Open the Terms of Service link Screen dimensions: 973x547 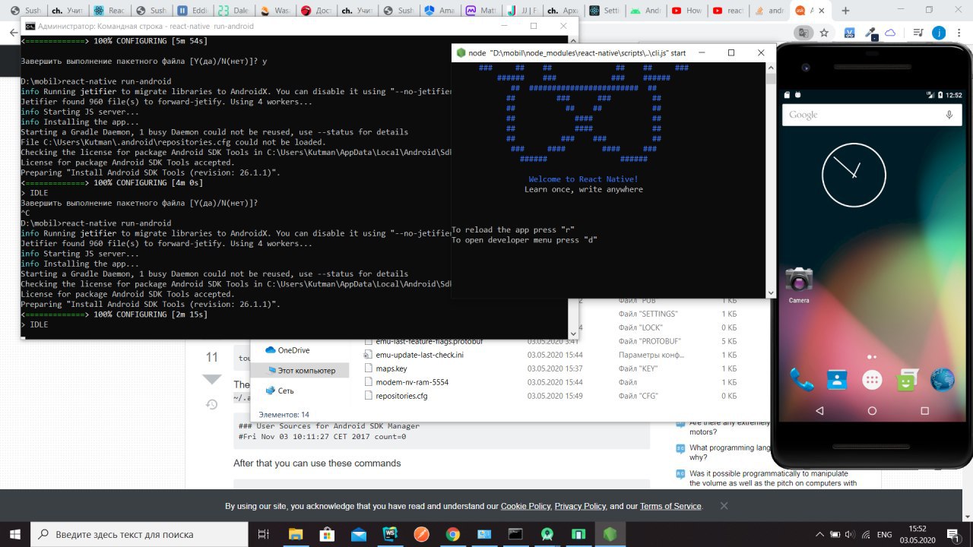coord(670,506)
